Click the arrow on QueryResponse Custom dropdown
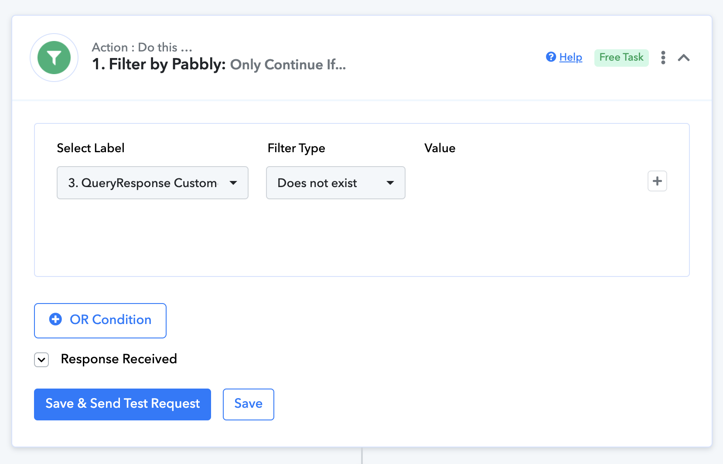 tap(233, 183)
